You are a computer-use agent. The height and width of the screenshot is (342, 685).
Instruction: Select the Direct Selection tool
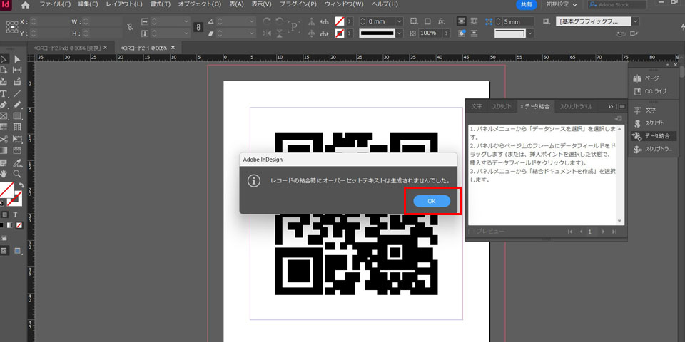17,59
